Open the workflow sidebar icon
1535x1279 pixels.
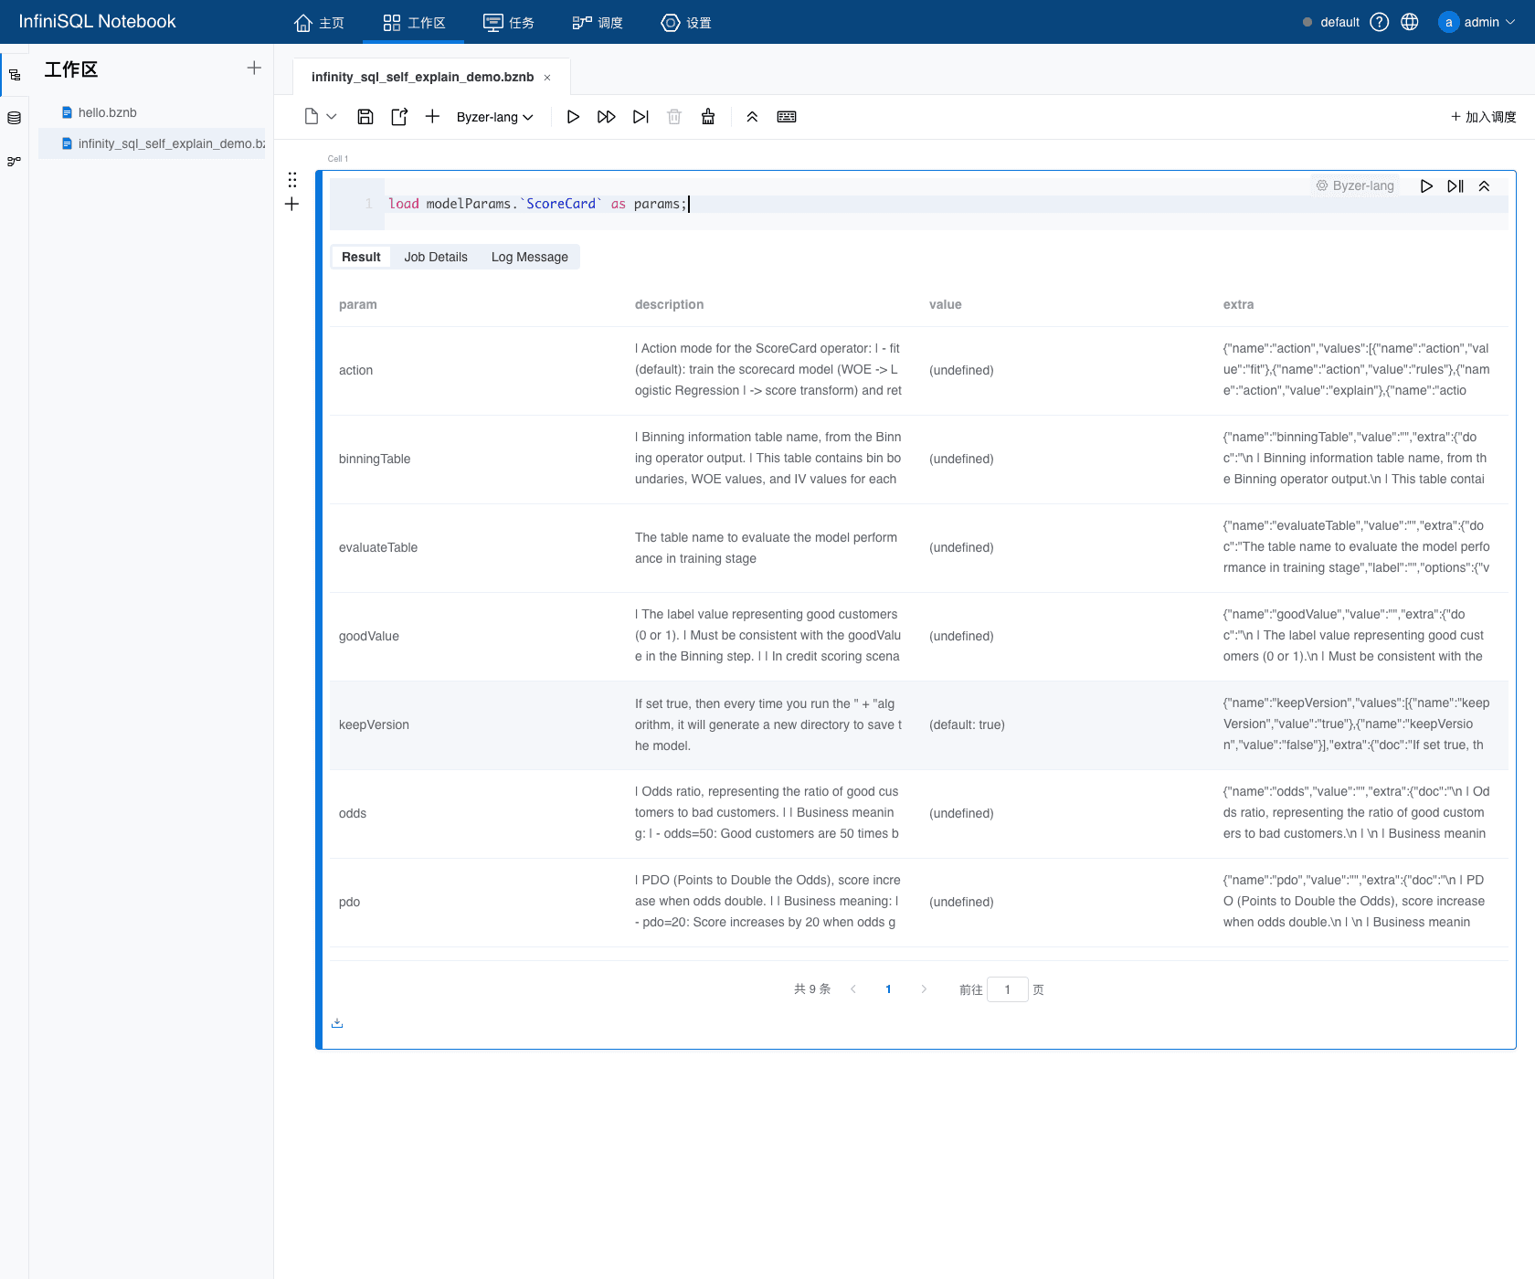15,161
